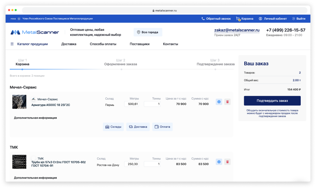Click the Склады button for Мечел-Сервис

point(113,127)
